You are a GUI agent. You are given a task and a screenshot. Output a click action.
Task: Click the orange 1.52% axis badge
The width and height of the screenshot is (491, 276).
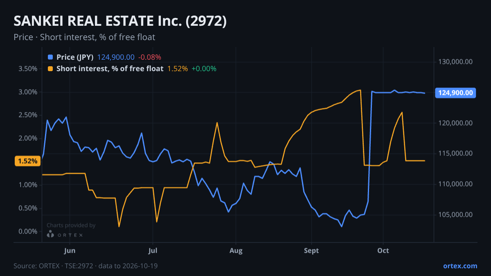(27, 161)
